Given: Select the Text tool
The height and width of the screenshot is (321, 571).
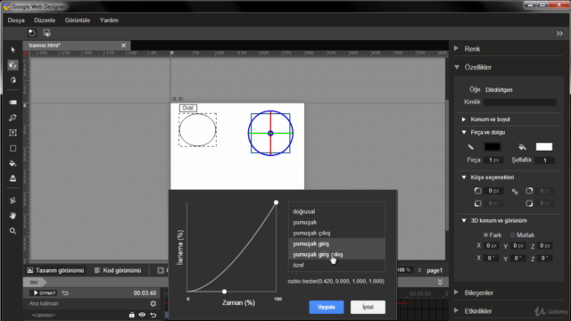Looking at the screenshot, I should (x=12, y=133).
